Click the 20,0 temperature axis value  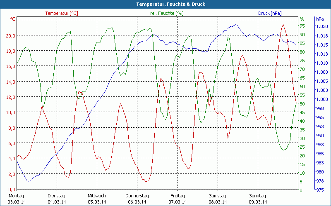[x=11, y=35]
